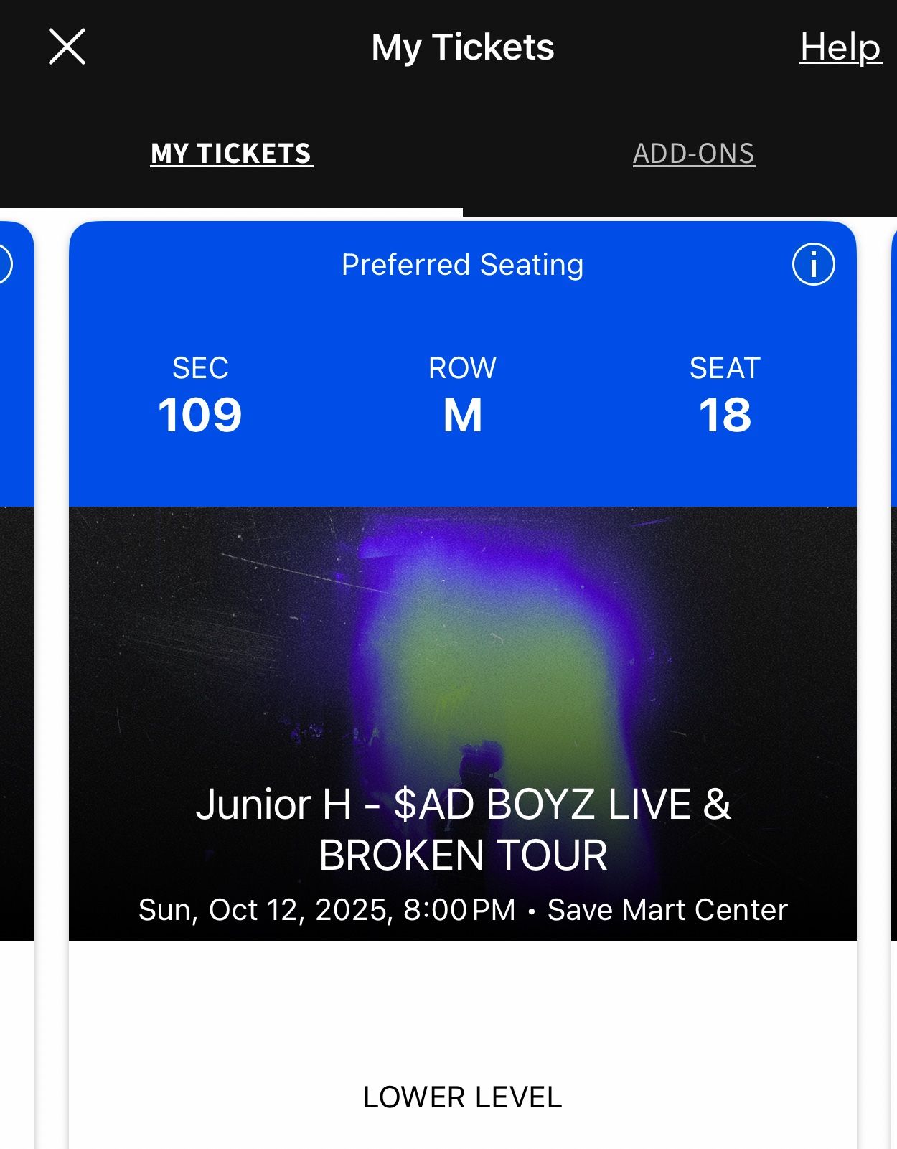Switch to the ADD-ONS tab
Screen dimensions: 897x1149
[693, 154]
